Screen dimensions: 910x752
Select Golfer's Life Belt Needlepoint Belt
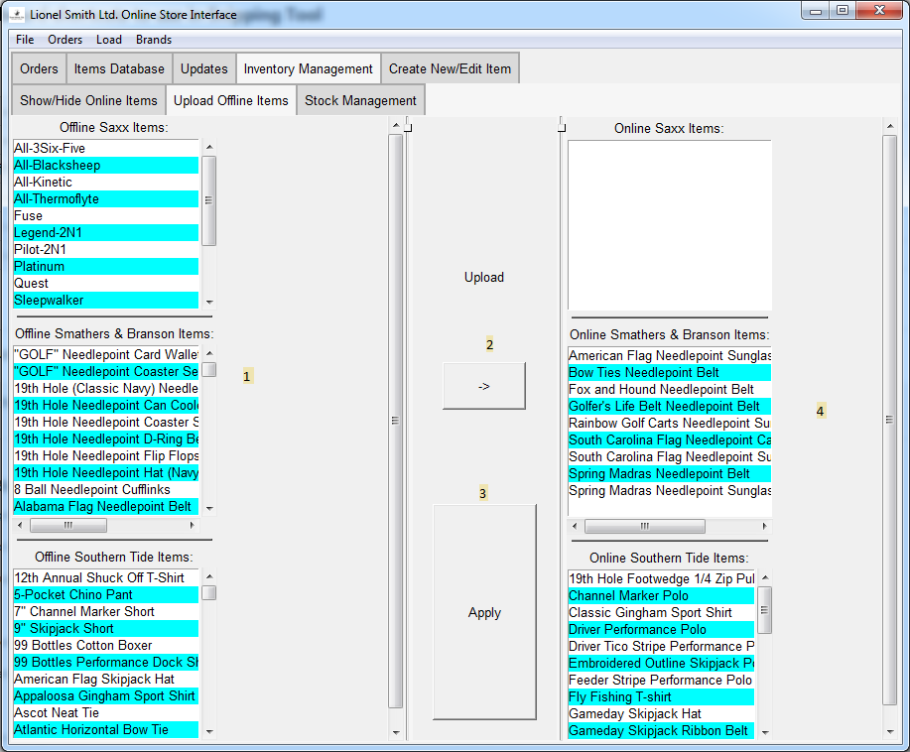(670, 406)
